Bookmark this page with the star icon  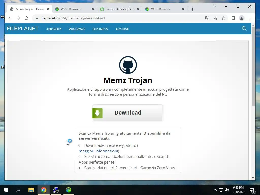(223, 18)
